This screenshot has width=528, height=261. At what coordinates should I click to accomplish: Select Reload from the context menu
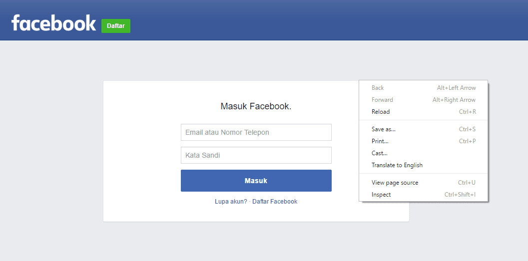point(381,112)
